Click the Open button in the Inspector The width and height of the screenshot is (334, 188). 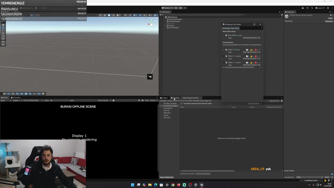pyautogui.click(x=330, y=18)
